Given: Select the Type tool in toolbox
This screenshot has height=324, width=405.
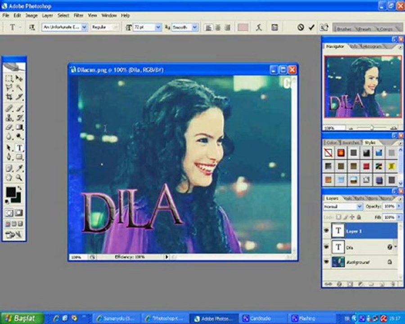Looking at the screenshot, I should pos(19,148).
